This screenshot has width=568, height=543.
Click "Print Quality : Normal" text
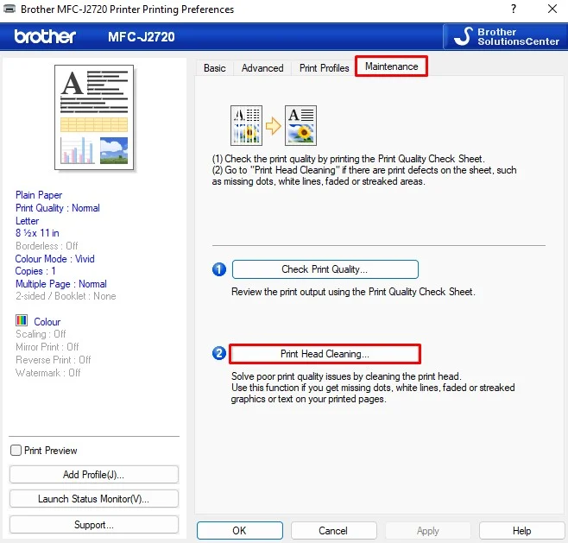pos(58,208)
